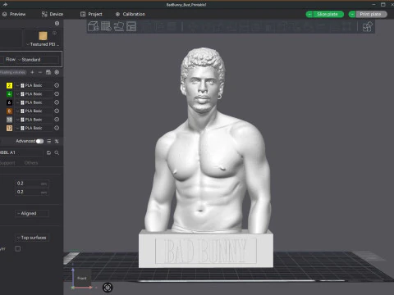Screen dimensions: 394x295
Task: Click the camera view icon below viewport
Action: [x=108, y=288]
